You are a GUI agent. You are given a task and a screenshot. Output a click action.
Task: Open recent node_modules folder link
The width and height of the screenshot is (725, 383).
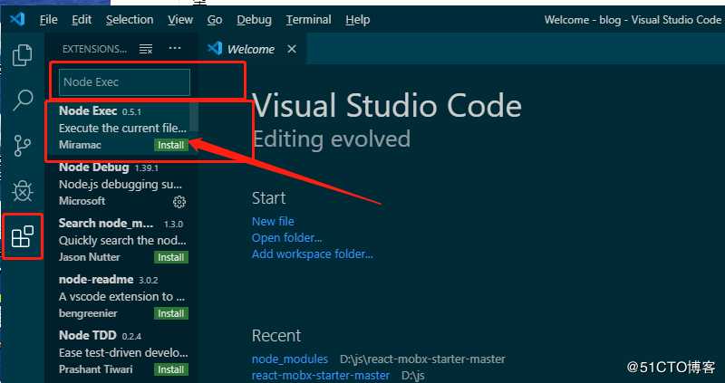coord(290,359)
